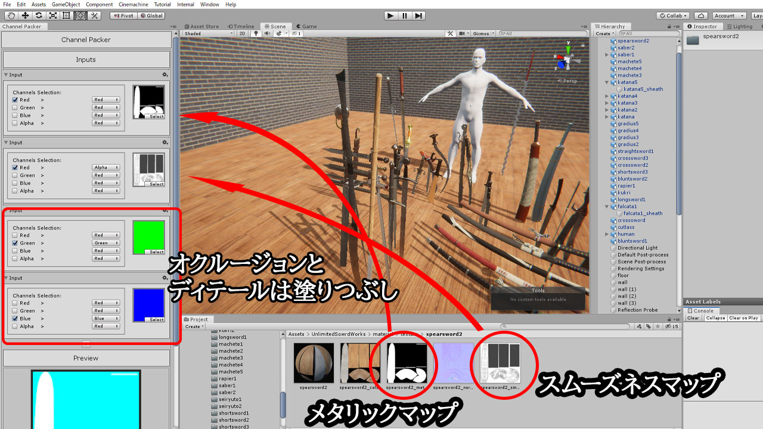Enable the Red channel in the first Input

coord(14,100)
